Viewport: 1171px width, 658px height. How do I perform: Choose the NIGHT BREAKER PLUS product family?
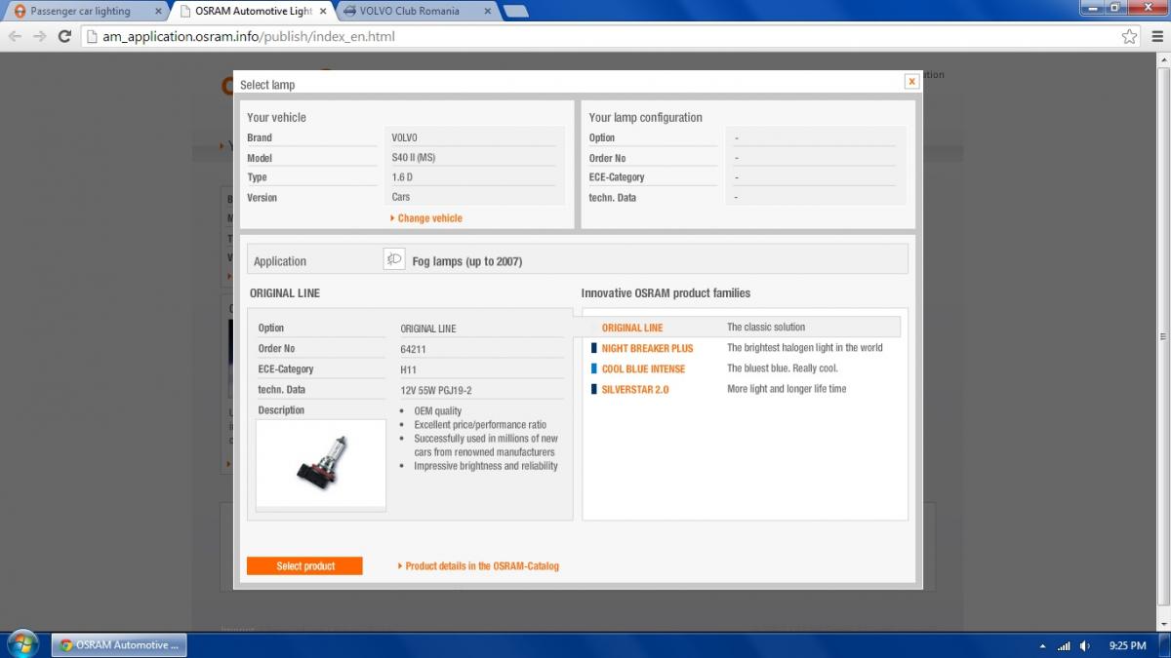coord(647,348)
